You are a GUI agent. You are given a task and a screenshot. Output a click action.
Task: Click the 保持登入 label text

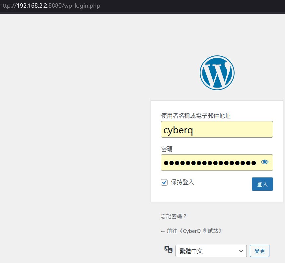click(182, 182)
